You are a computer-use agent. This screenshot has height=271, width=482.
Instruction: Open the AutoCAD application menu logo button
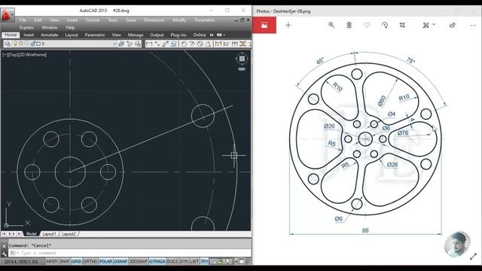8,14
